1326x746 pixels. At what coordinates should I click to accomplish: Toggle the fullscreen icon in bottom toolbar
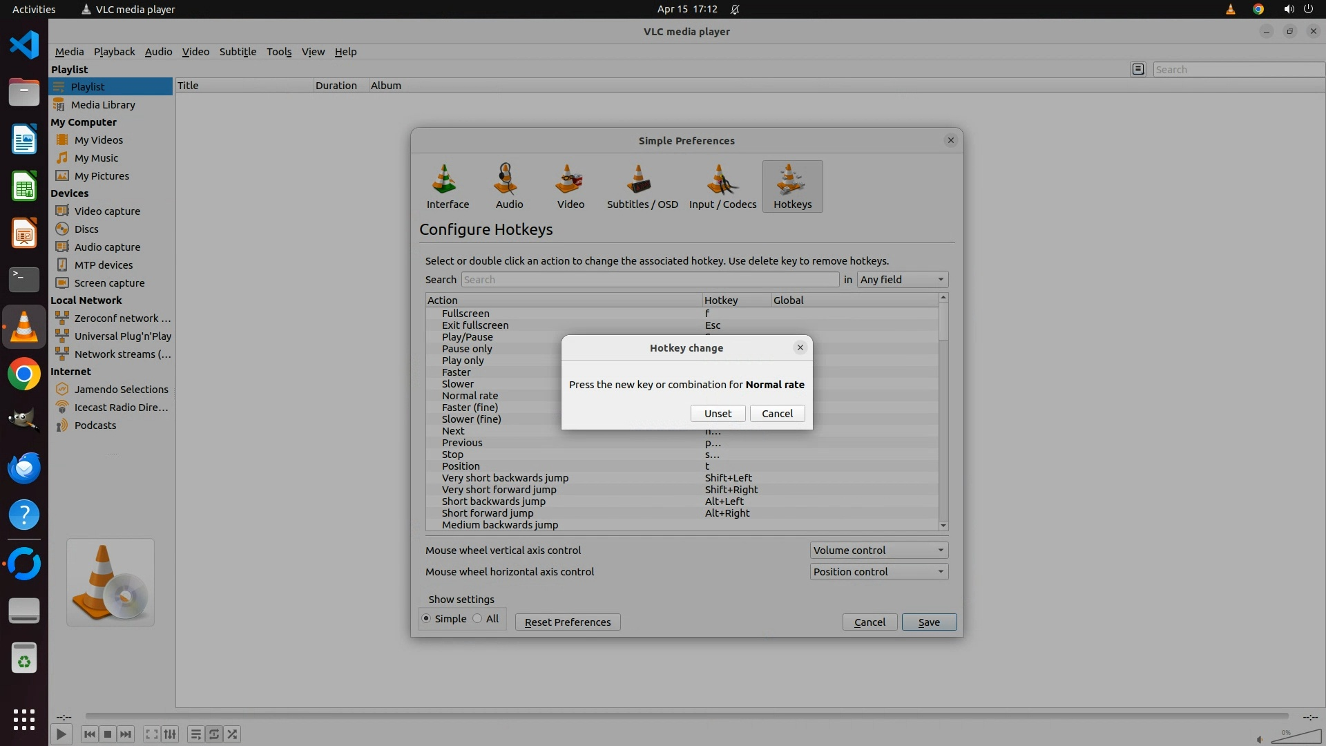[x=151, y=734]
